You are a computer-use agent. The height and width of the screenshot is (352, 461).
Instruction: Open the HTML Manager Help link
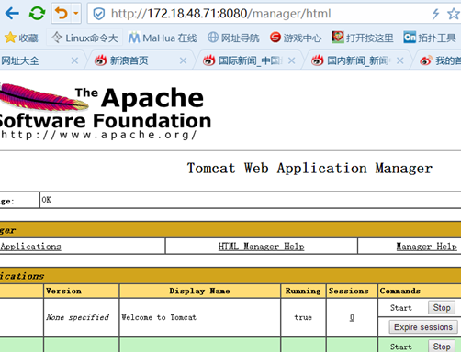(261, 247)
